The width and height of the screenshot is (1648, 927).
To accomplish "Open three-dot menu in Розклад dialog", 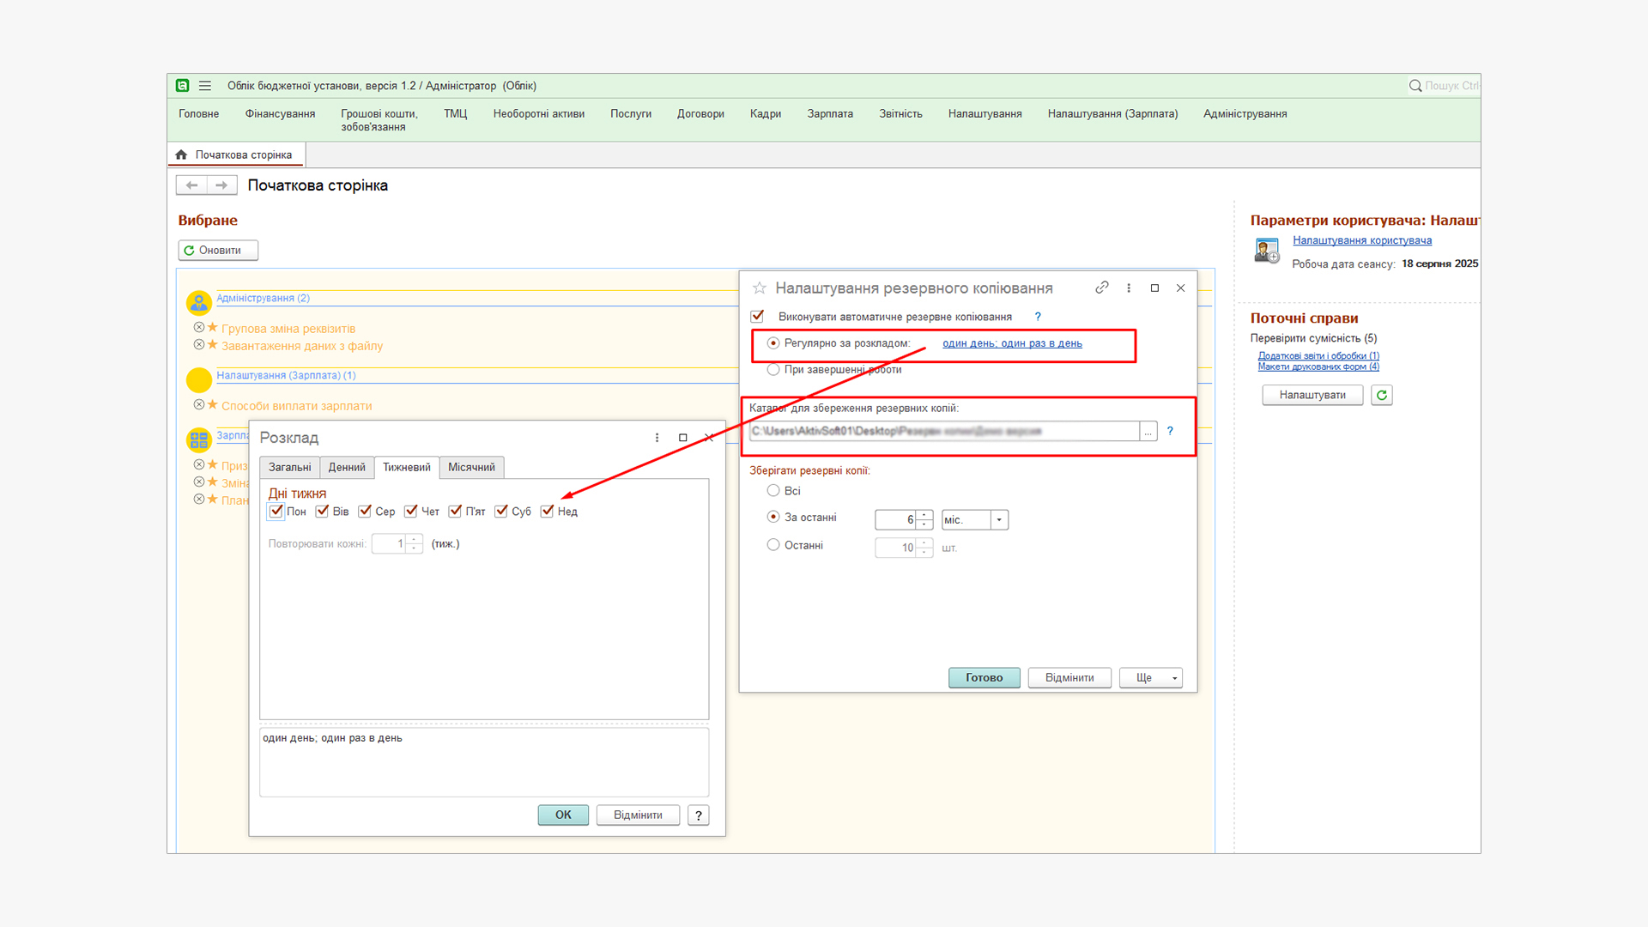I will 657,438.
